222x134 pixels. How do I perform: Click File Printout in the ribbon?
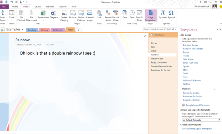tap(21, 16)
